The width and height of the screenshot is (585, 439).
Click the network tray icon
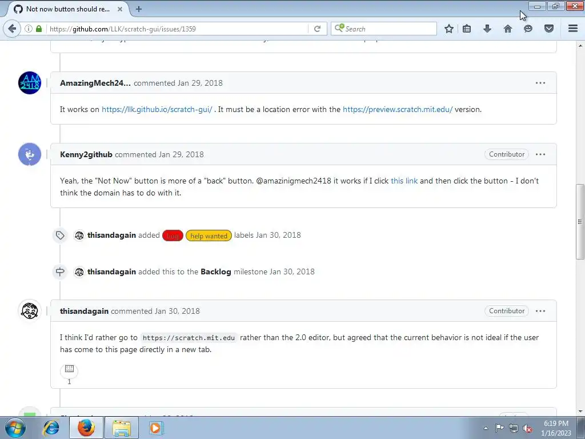tap(514, 428)
